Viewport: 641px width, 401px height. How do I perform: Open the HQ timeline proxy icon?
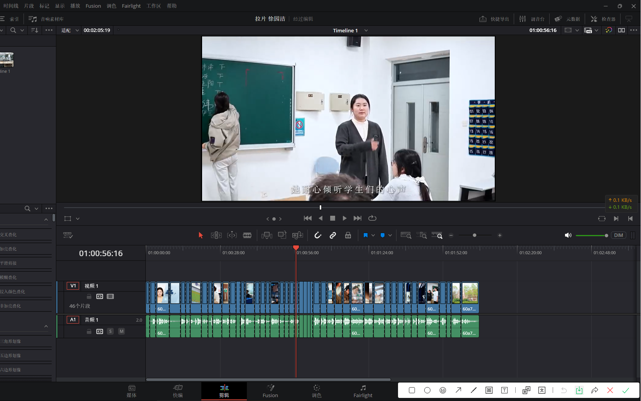pyautogui.click(x=588, y=30)
